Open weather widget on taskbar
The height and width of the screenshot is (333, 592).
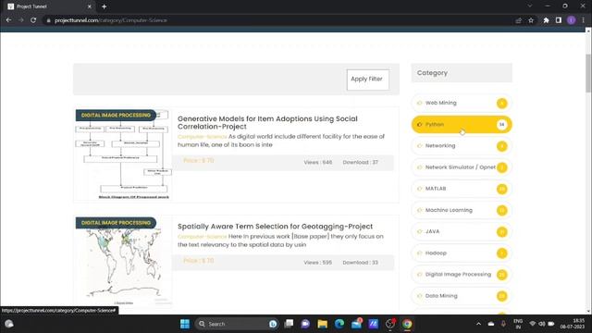point(9,324)
